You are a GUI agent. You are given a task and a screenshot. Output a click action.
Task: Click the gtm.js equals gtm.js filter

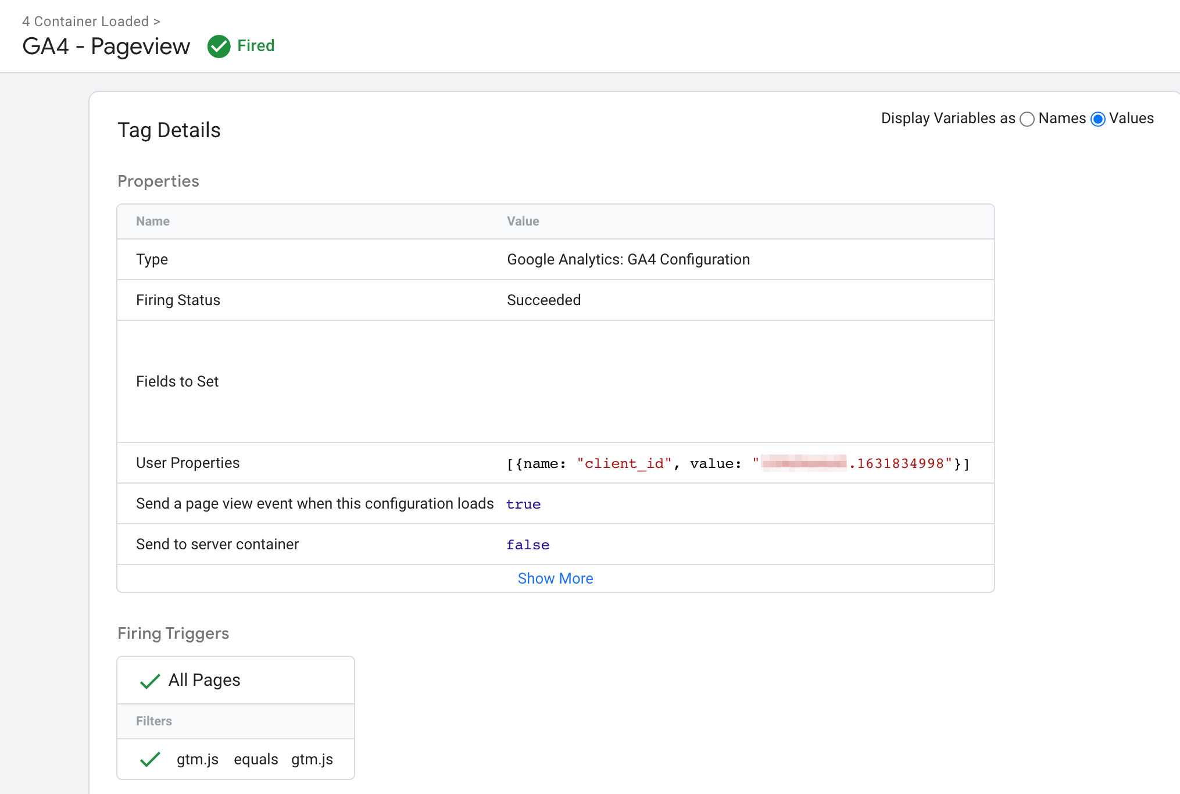(255, 759)
